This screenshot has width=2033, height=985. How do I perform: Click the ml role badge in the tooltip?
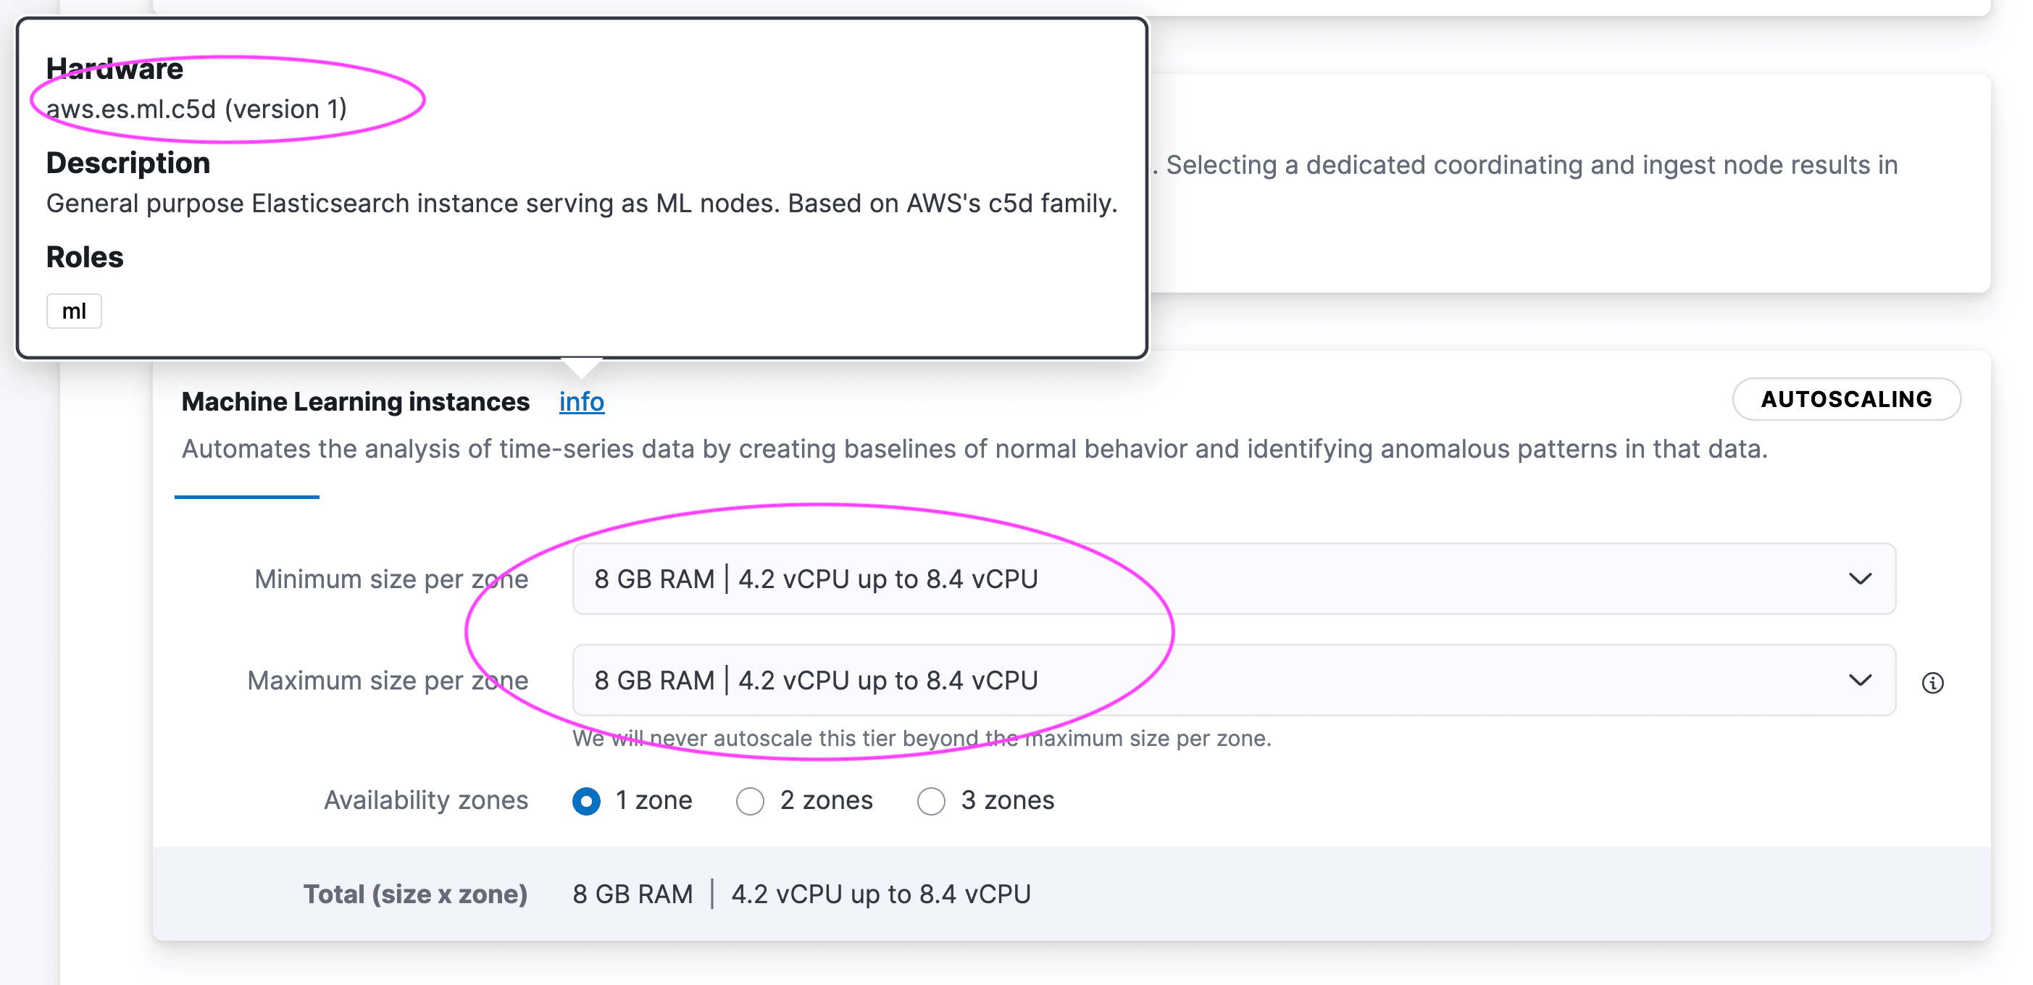point(73,311)
